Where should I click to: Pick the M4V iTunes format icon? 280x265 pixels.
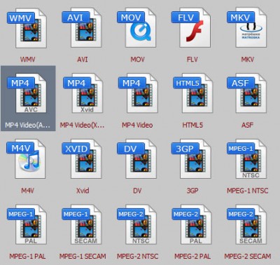point(26,159)
